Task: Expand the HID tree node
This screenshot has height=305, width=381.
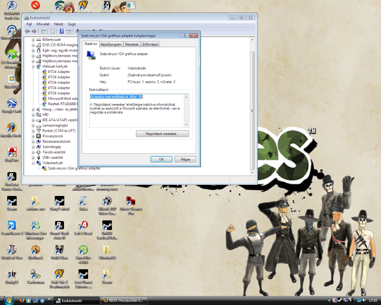Action: click(x=33, y=115)
